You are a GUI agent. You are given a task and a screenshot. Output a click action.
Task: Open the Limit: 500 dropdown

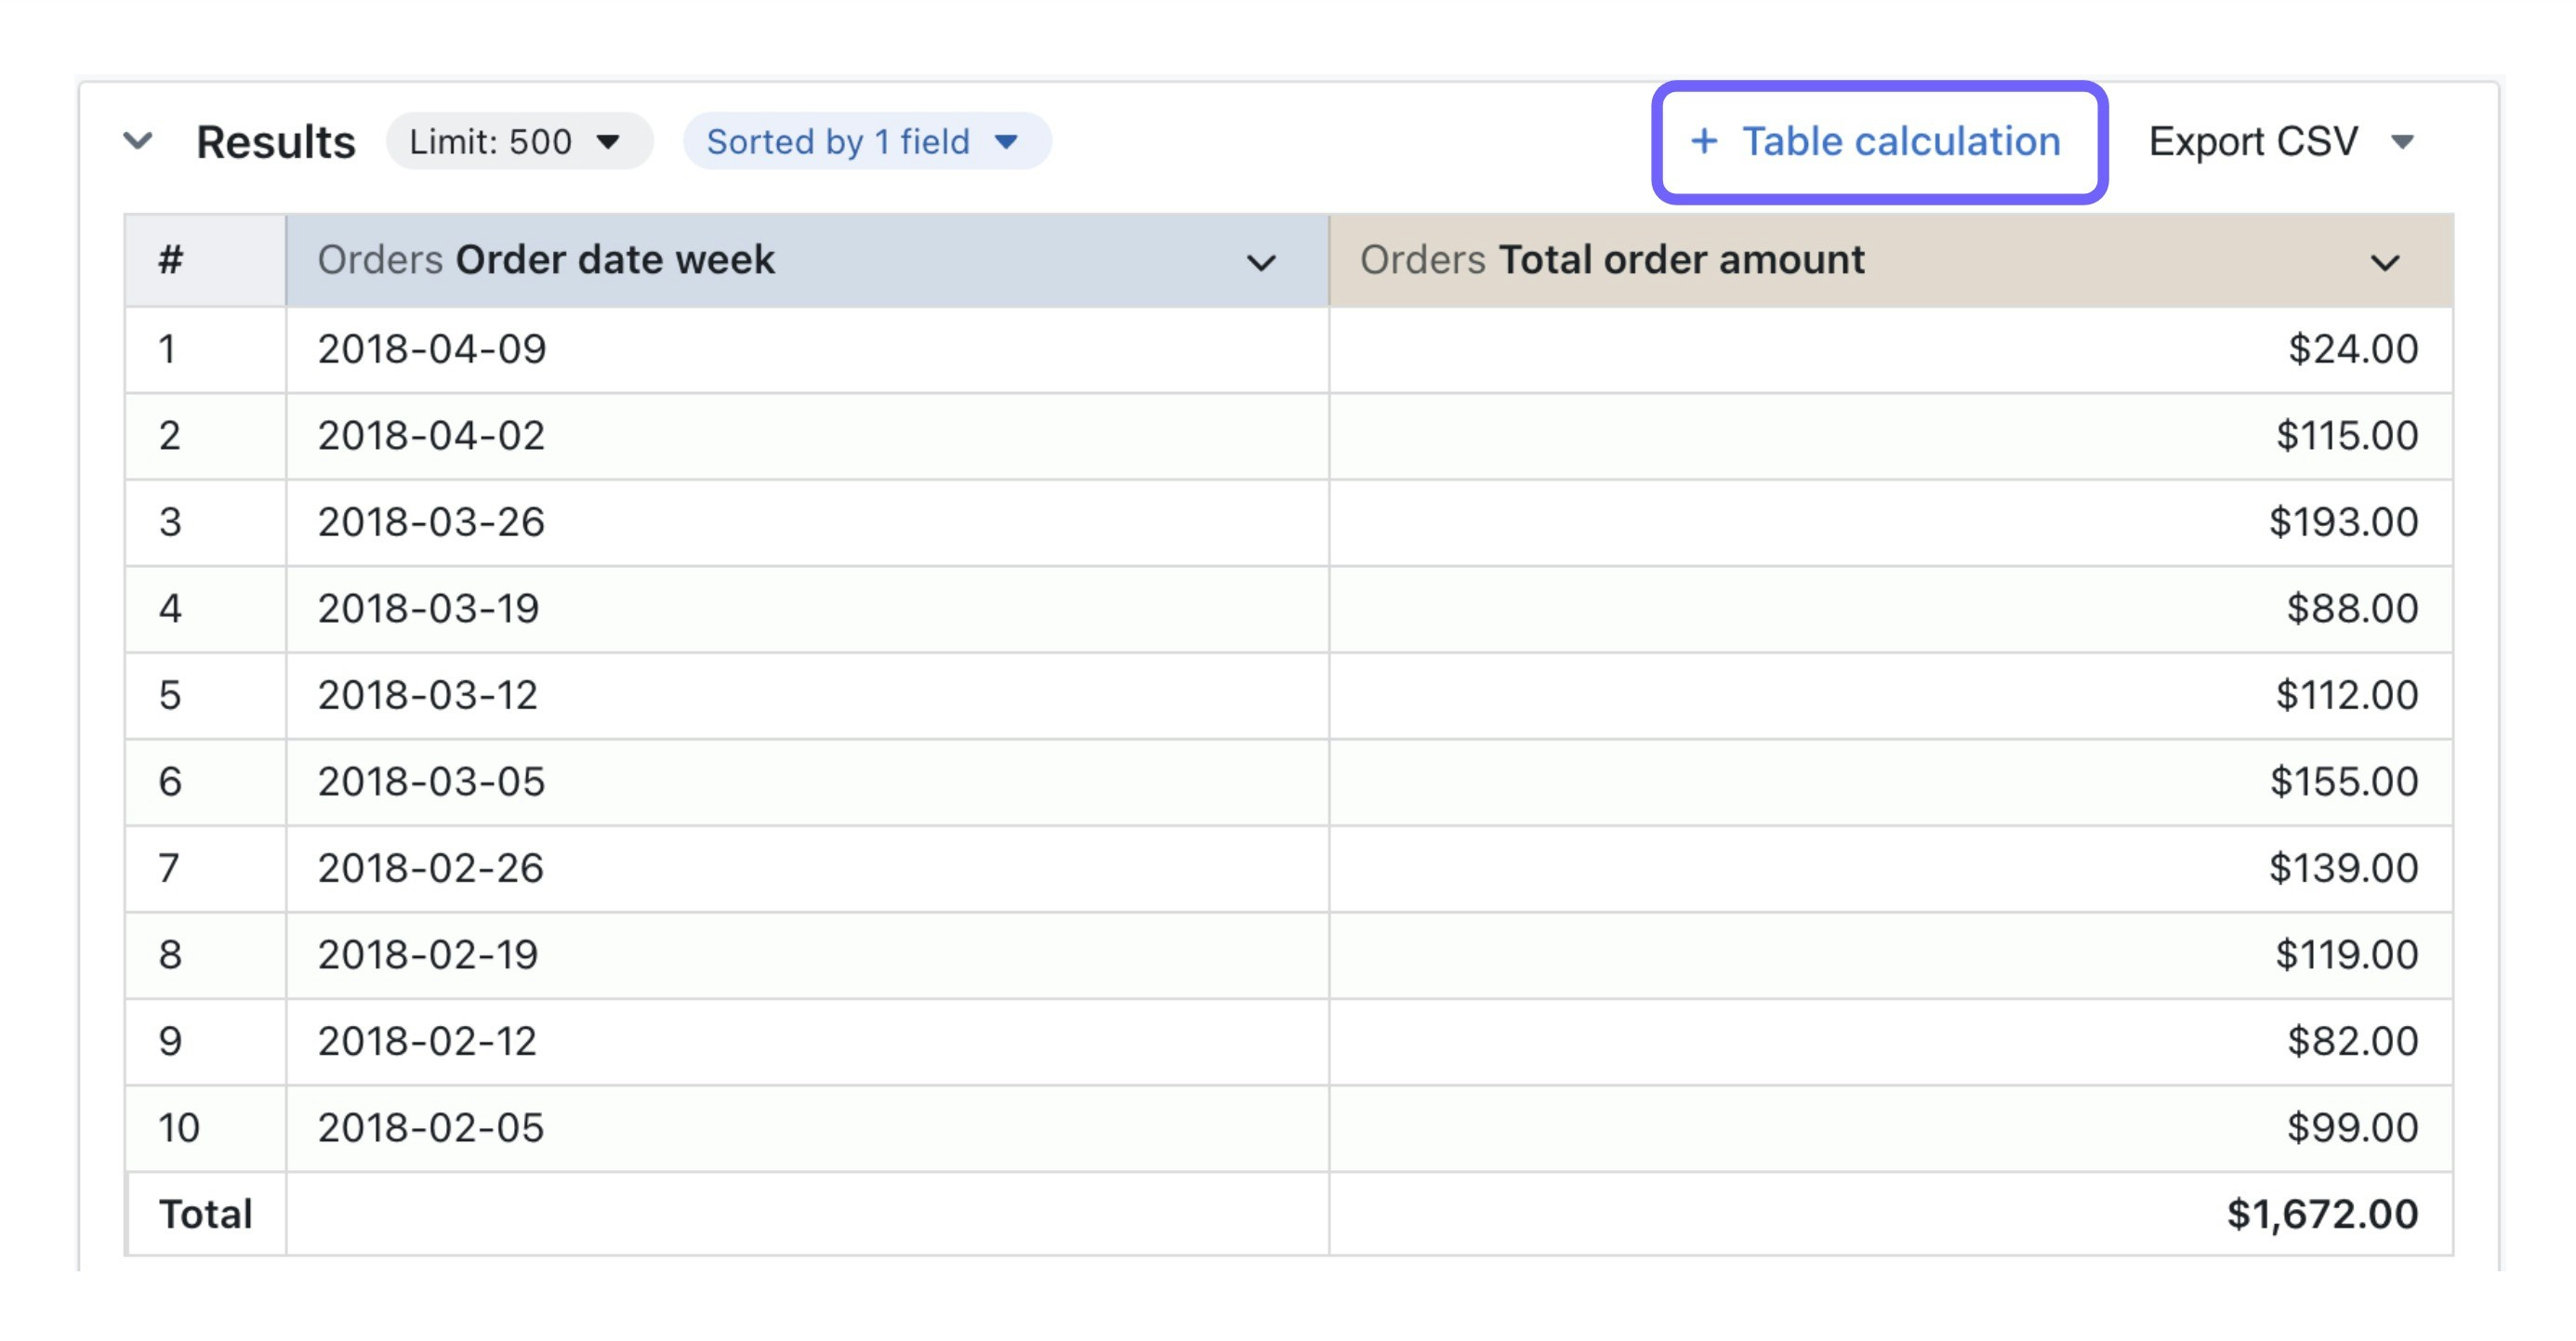click(517, 141)
